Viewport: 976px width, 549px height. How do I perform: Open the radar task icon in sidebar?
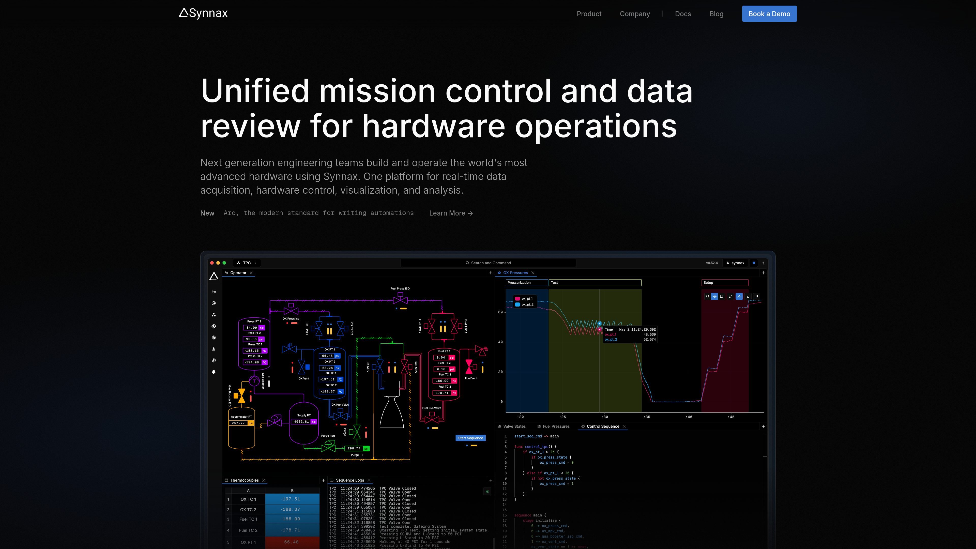(214, 338)
